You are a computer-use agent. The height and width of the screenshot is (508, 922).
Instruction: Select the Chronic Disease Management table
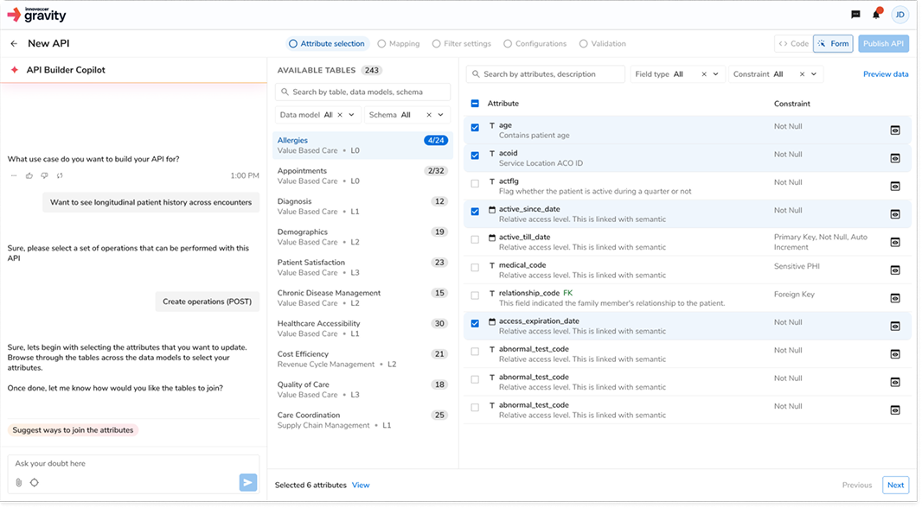[362, 298]
